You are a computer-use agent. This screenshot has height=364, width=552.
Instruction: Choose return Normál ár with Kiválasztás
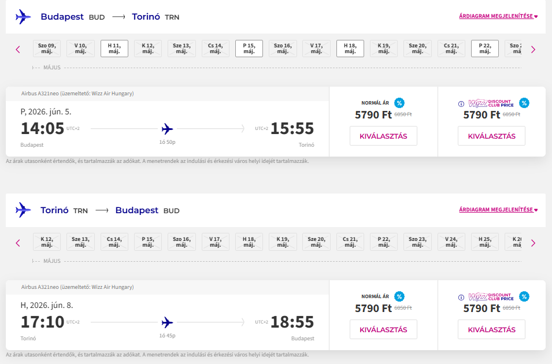click(383, 330)
